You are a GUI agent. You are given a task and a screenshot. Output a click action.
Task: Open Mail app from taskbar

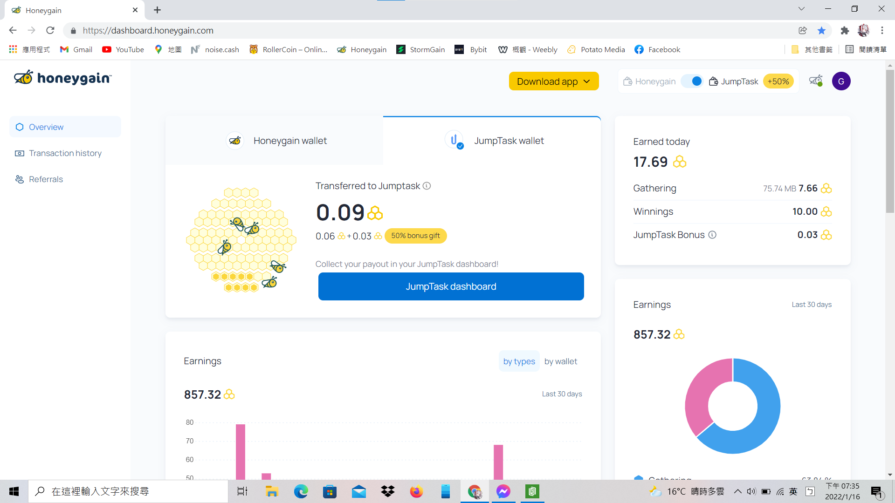(x=358, y=491)
